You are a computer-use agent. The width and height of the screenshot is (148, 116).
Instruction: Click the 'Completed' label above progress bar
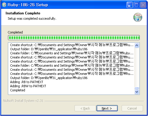pos(15,32)
